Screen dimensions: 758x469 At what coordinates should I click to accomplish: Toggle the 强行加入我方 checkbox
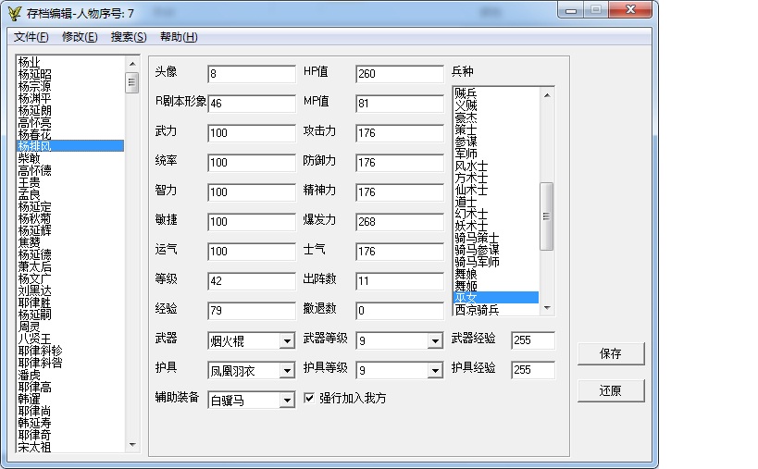point(309,398)
